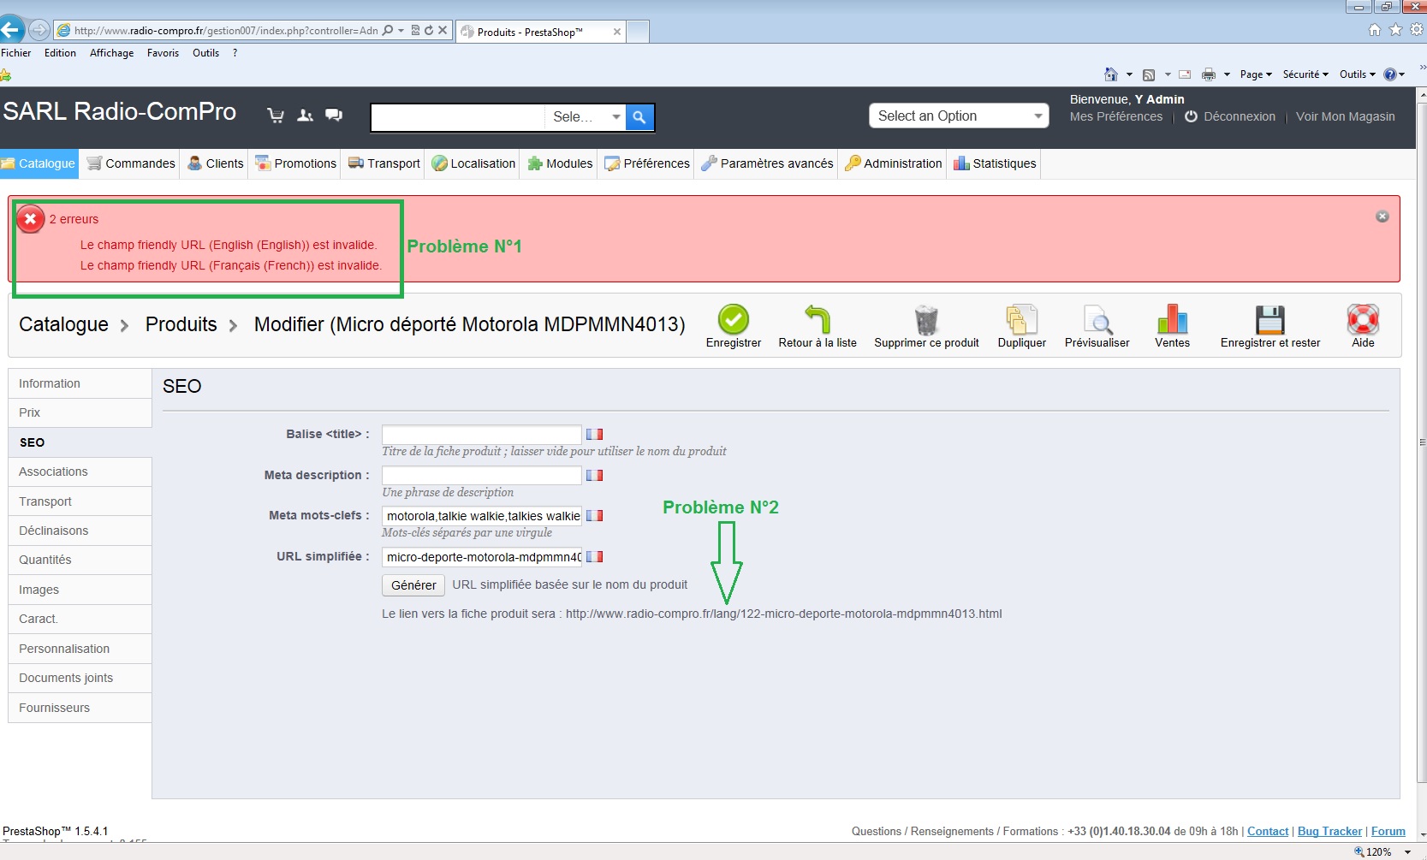
Task: Open the Page dropdown menu
Action: 1256,74
